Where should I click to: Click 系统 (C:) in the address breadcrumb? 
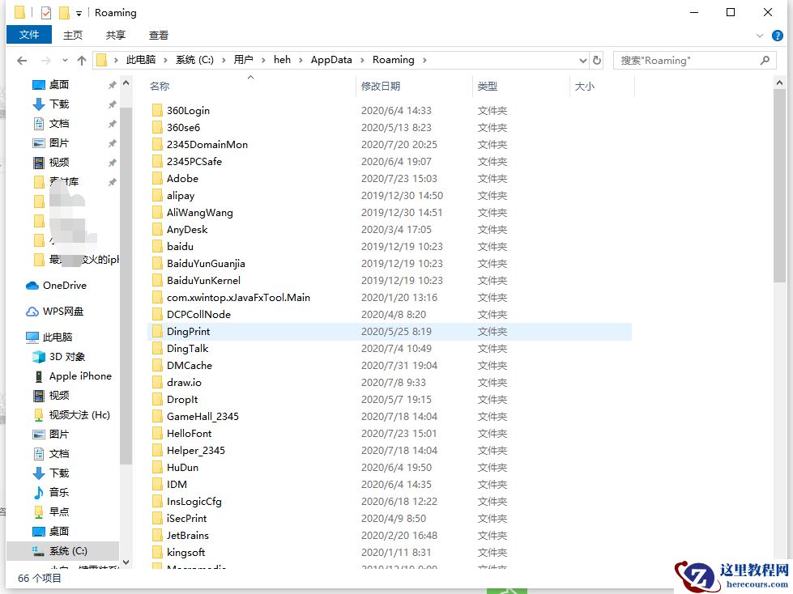[x=194, y=60]
